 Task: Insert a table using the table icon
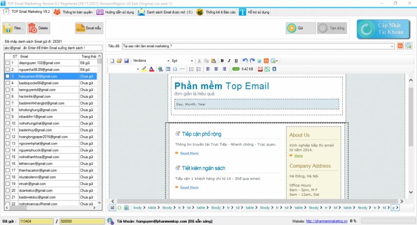[x=168, y=69]
